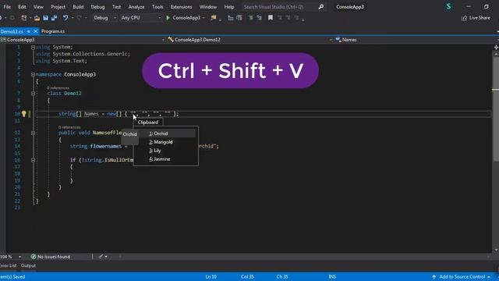The width and height of the screenshot is (499, 281).
Task: Click the editor split handle icon
Action: point(496,47)
